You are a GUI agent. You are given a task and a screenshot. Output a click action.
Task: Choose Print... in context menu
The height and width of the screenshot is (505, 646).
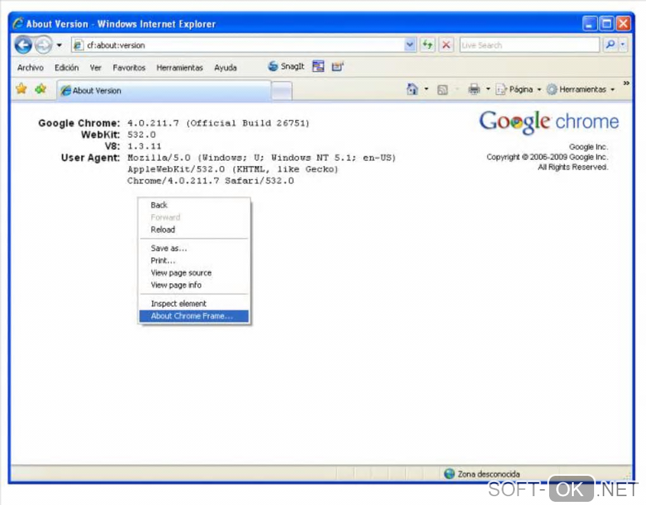(194, 260)
